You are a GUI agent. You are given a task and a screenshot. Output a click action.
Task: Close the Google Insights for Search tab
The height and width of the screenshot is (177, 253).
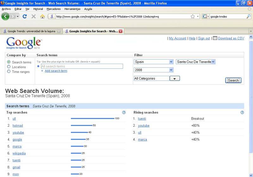[120, 31]
